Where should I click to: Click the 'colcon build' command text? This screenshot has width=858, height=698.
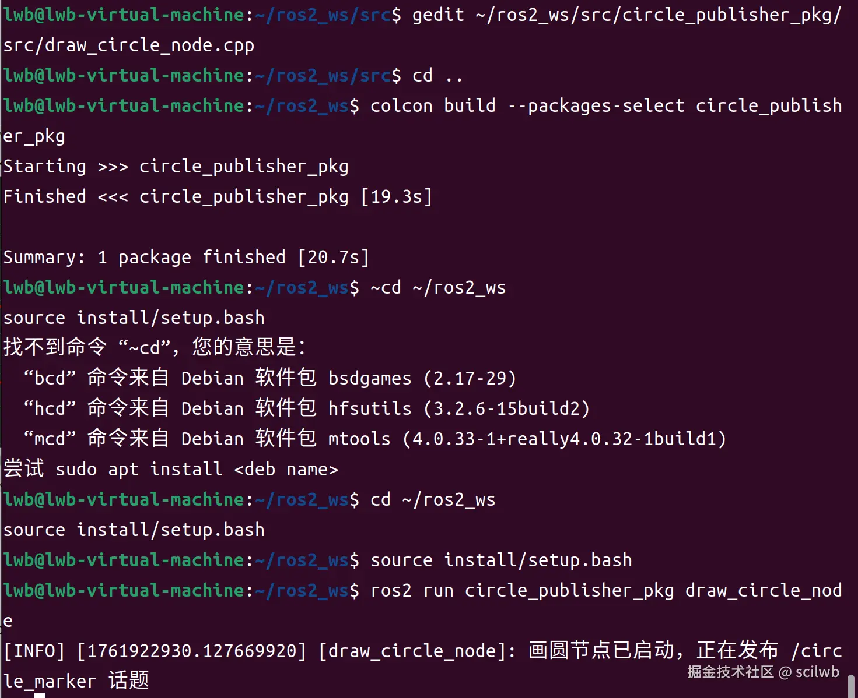[x=432, y=105]
